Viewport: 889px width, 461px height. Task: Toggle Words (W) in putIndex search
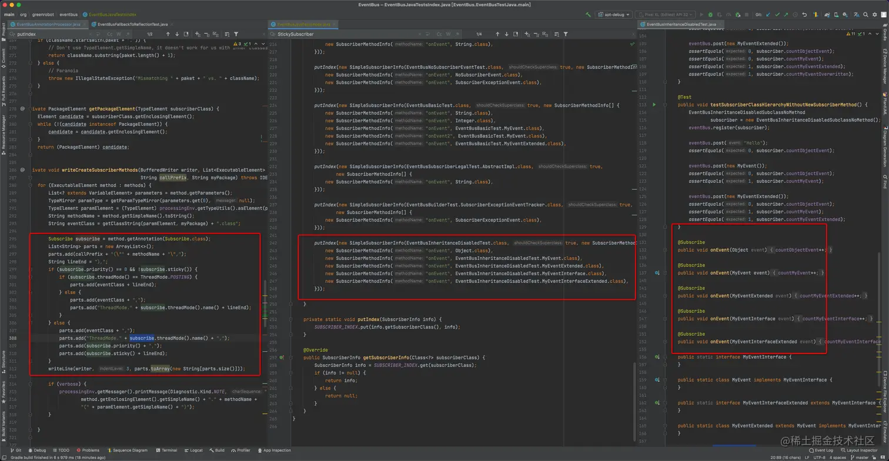(119, 34)
